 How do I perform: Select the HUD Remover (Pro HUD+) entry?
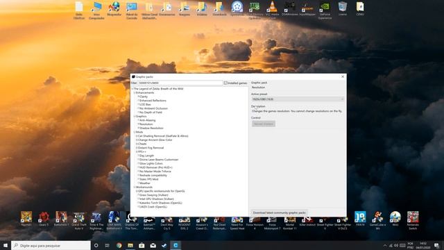(x=156, y=167)
